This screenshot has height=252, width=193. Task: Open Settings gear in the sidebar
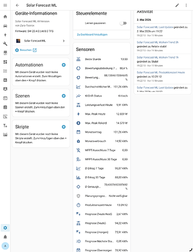pos(5,228)
